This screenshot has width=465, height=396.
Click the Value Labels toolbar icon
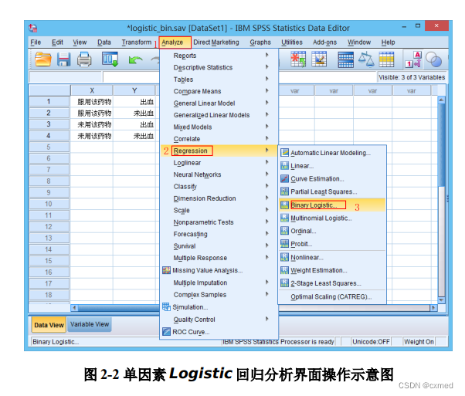tap(413, 59)
